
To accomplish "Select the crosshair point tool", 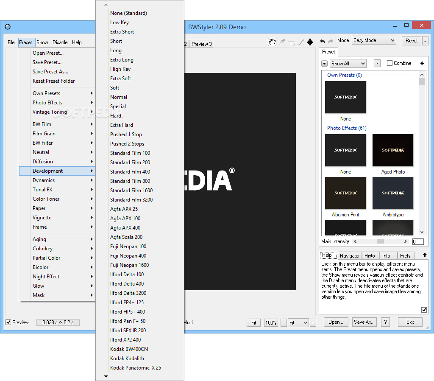I will pyautogui.click(x=291, y=42).
